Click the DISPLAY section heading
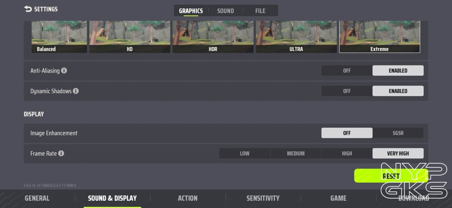This screenshot has width=452, height=208. coord(34,114)
